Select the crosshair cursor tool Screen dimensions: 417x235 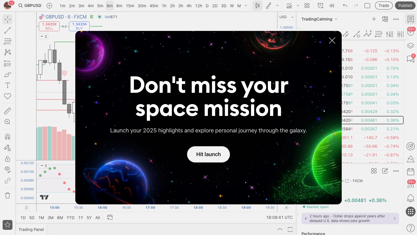(x=8, y=19)
